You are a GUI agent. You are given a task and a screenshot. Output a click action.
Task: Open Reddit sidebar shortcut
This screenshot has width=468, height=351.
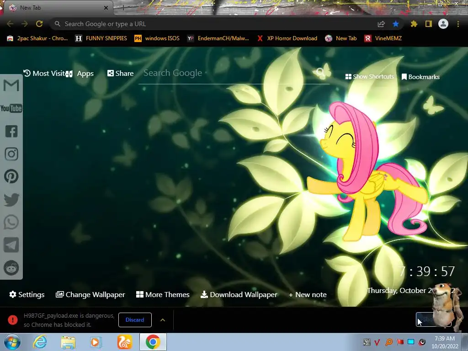point(11,268)
